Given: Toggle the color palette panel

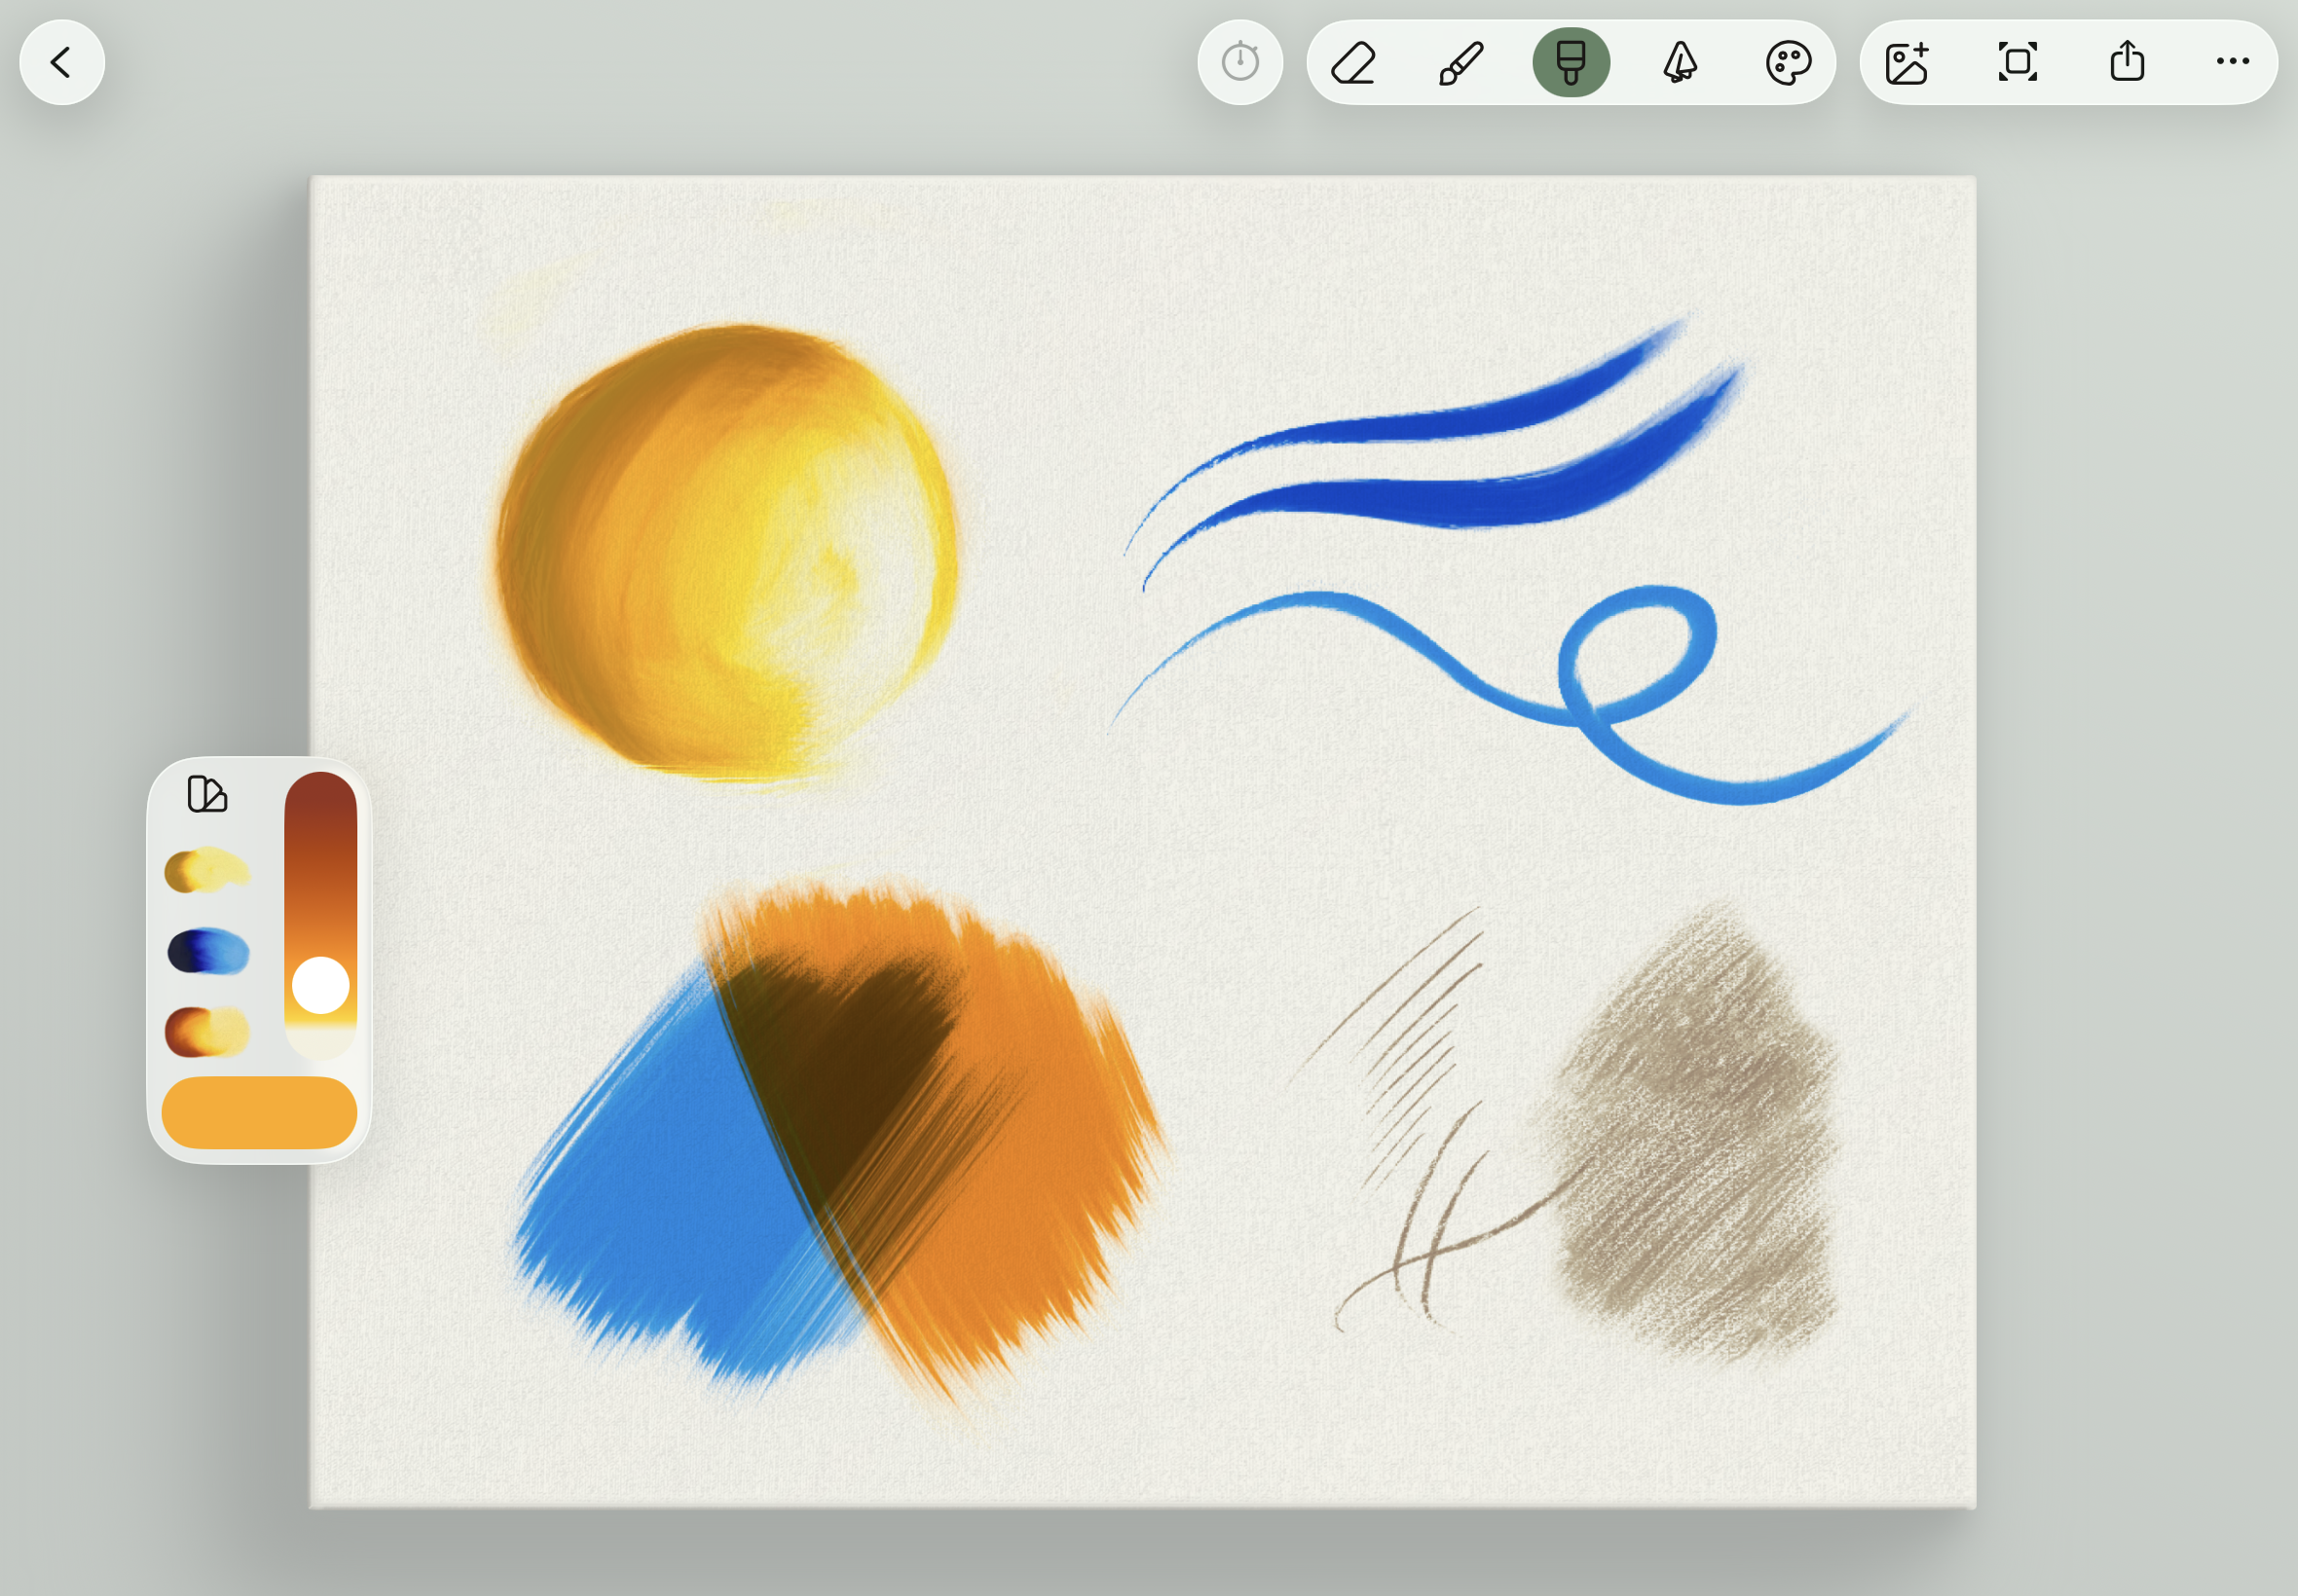Looking at the screenshot, I should tap(1788, 62).
